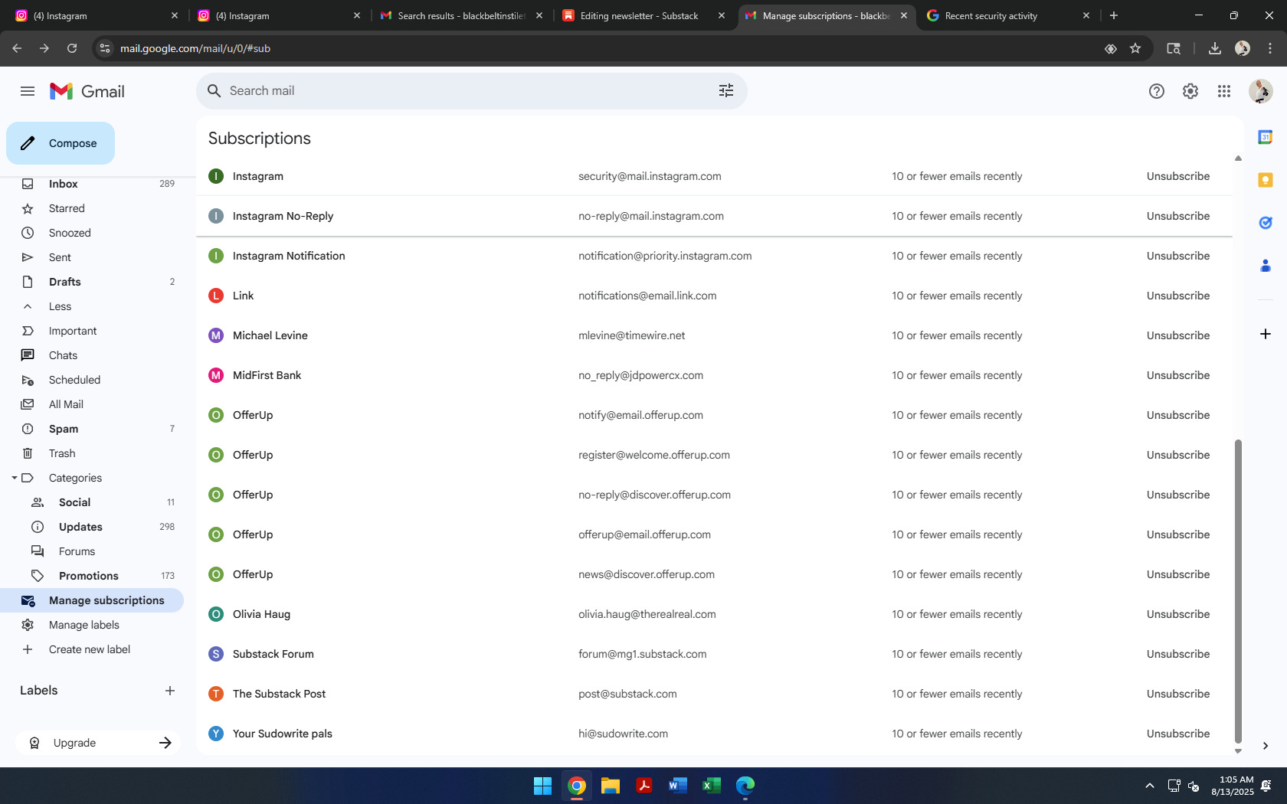The width and height of the screenshot is (1287, 804).
Task: Unsubscribe from Substack Forum
Action: click(x=1178, y=654)
